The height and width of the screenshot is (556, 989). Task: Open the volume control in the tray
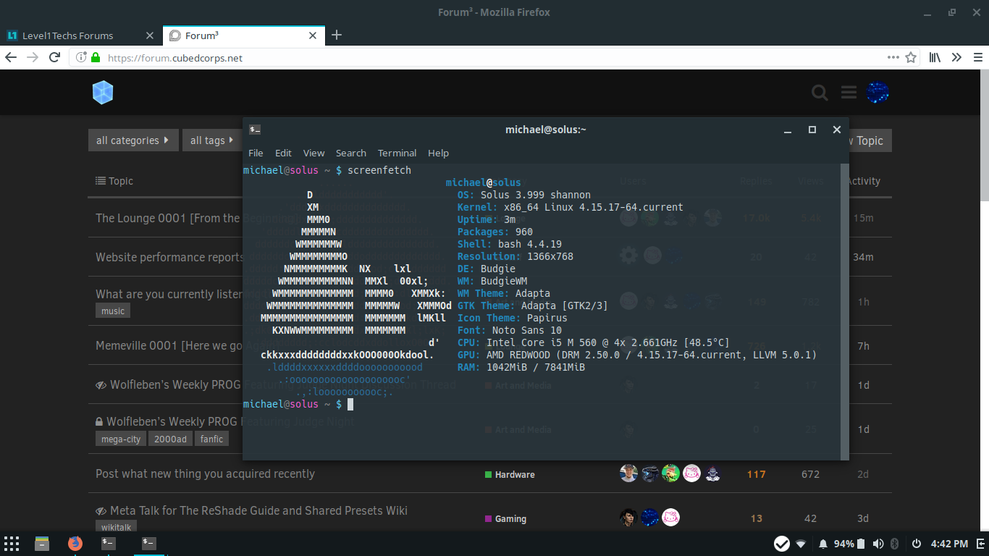tap(878, 544)
